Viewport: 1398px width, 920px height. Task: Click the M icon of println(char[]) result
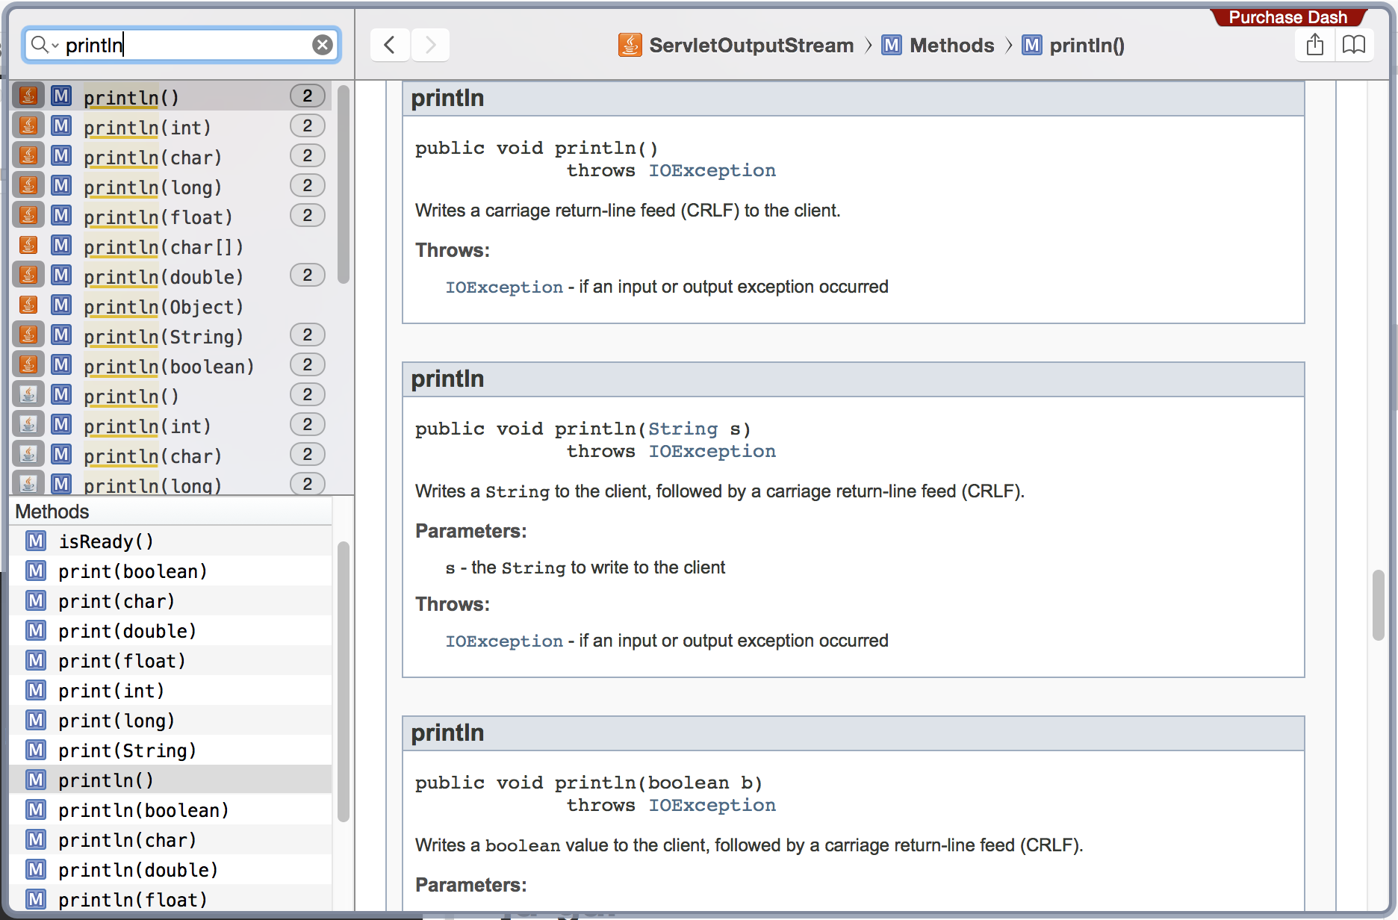pyautogui.click(x=61, y=246)
